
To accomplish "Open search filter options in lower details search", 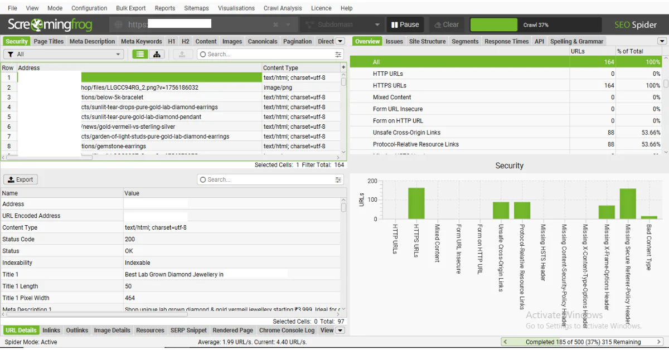I will [338, 179].
